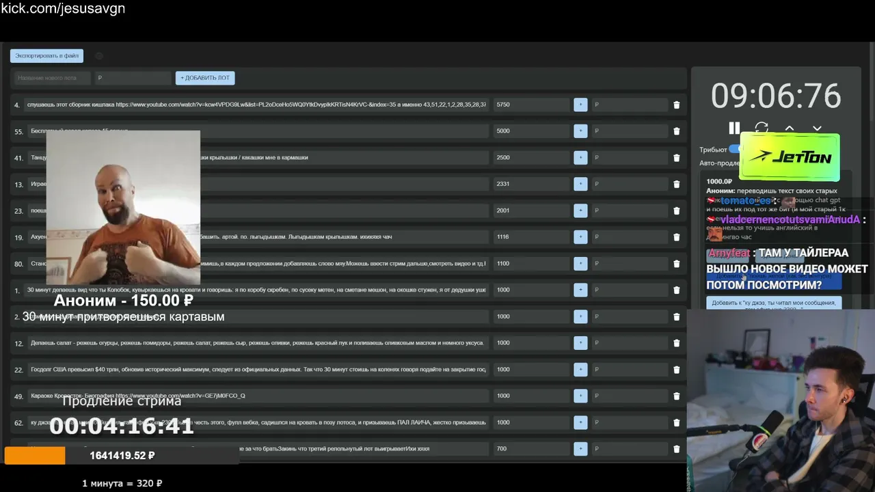Remove lot 22 with its trash icon
The image size is (875, 492).
click(x=677, y=370)
